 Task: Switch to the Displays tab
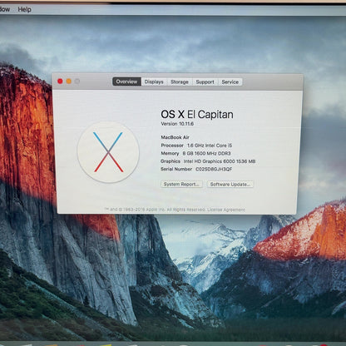tap(154, 82)
